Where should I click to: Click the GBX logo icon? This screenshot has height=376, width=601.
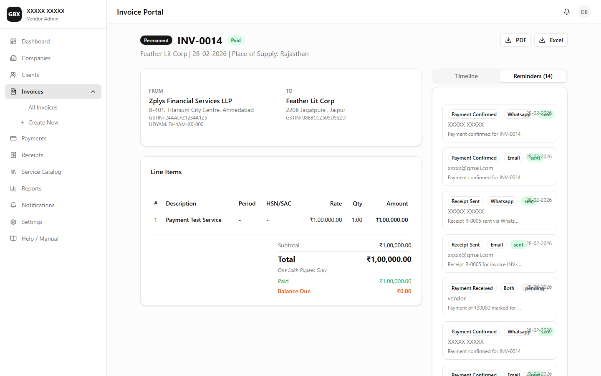coord(14,14)
